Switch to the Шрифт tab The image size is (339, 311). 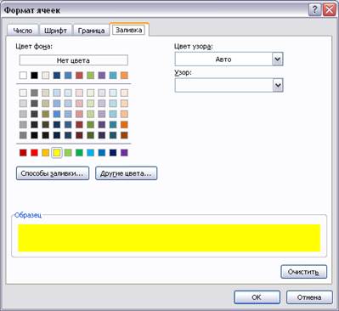point(55,31)
